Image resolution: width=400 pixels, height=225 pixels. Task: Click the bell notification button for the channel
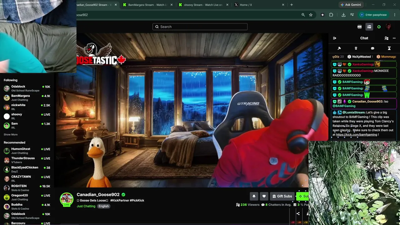254,196
